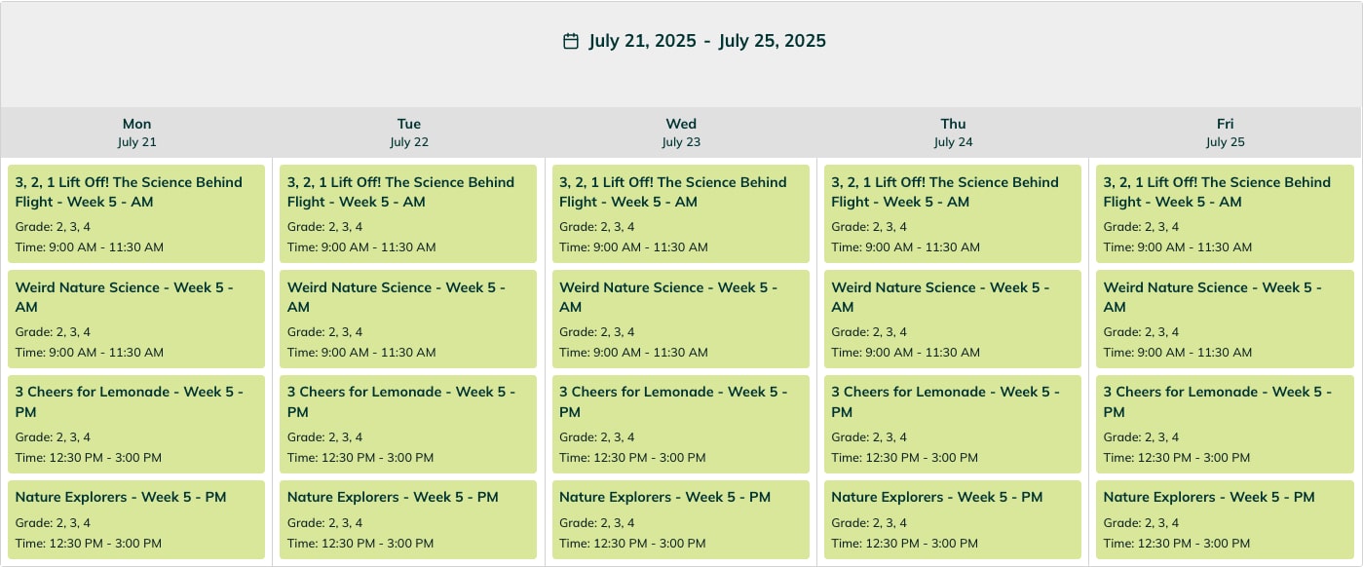The image size is (1363, 567).
Task: Open Friday's Weird Nature Science class
Action: click(1225, 319)
